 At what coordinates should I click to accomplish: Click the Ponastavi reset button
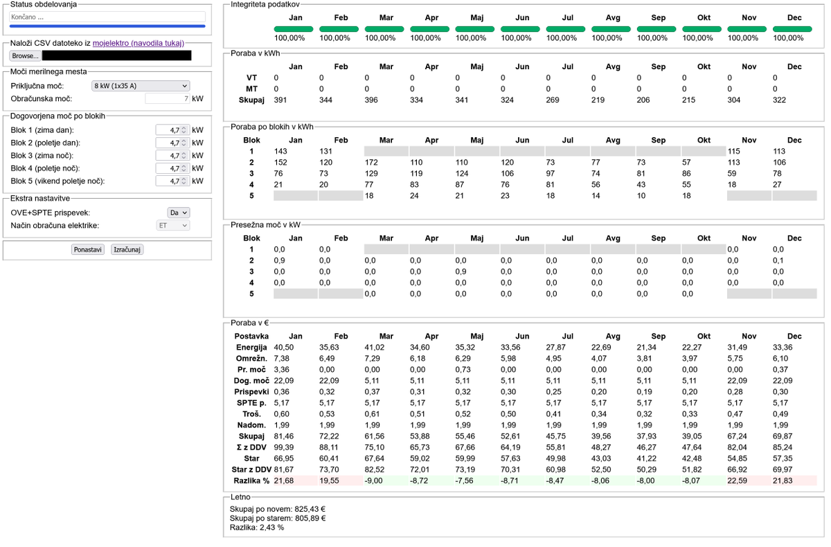pos(88,249)
